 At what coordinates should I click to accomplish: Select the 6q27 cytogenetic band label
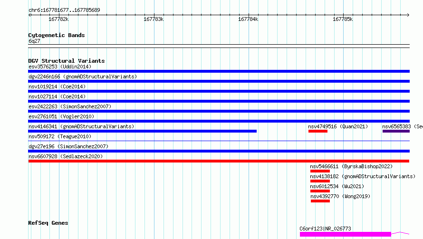point(34,41)
